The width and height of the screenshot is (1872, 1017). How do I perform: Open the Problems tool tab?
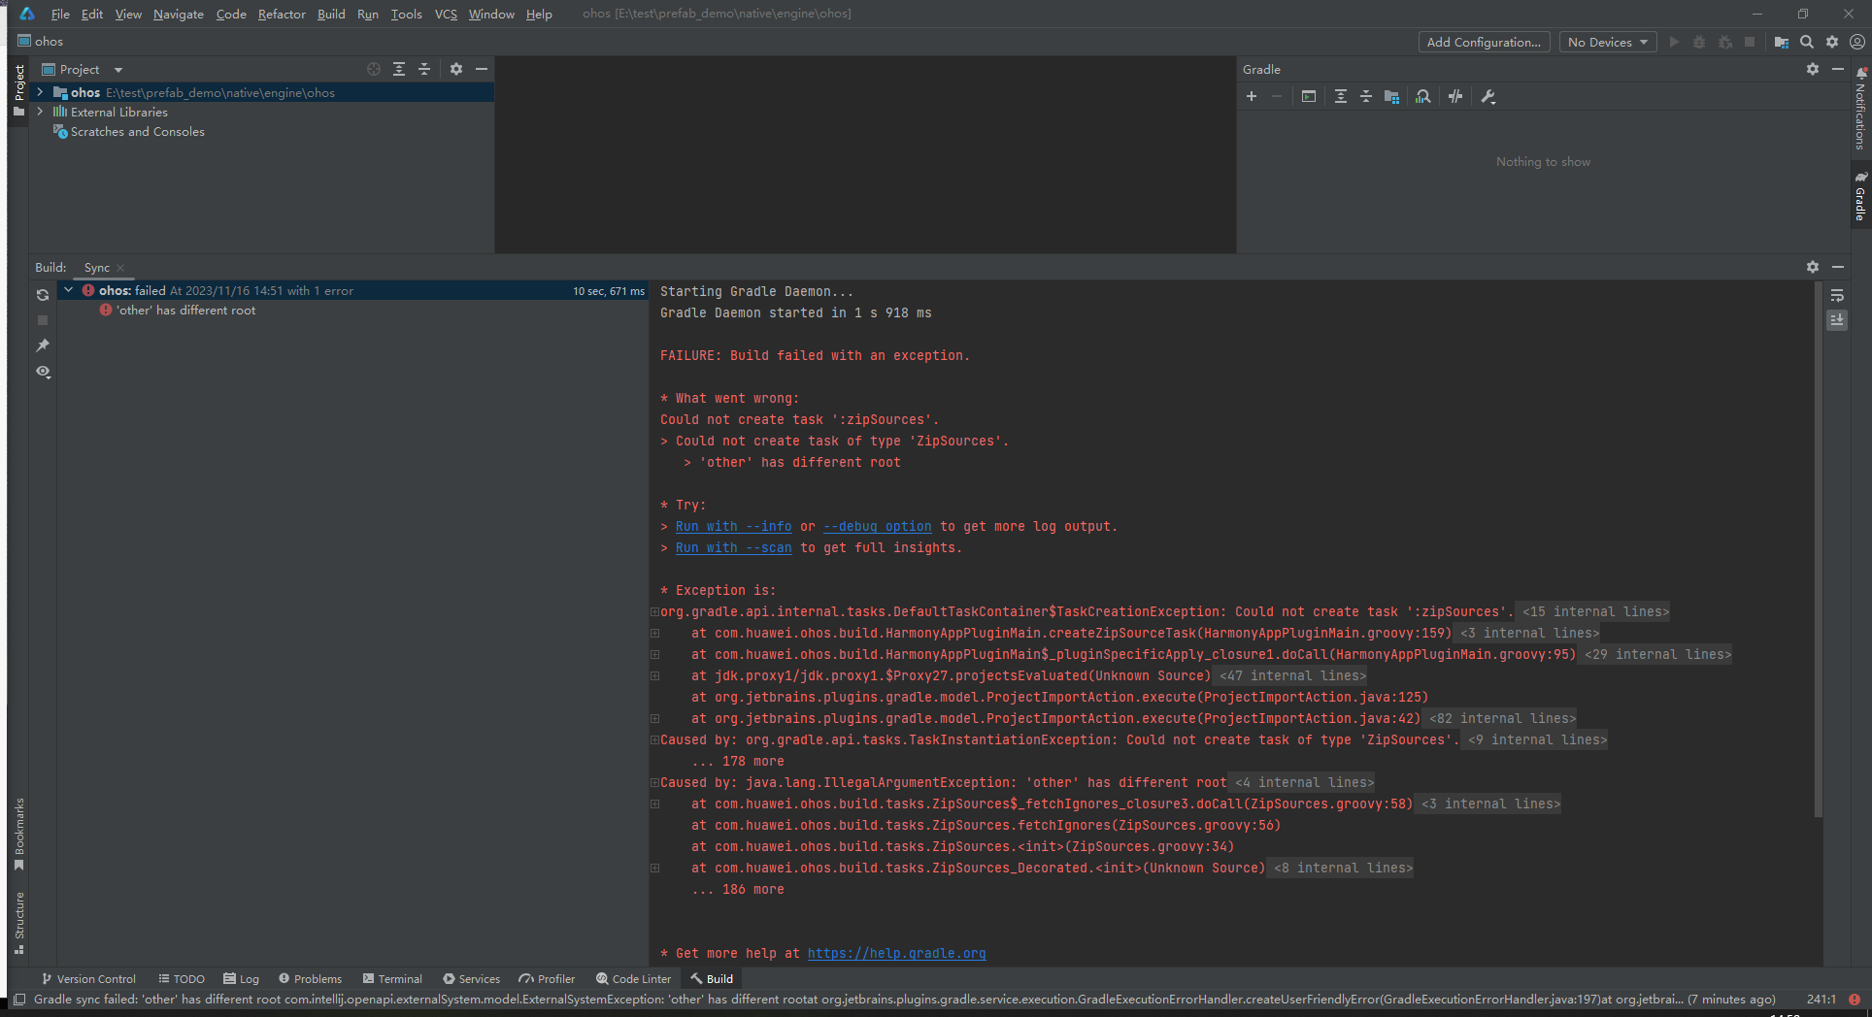coord(310,979)
